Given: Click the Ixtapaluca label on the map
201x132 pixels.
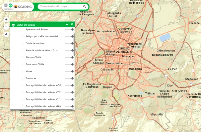Looking at the screenshot, I should click(x=192, y=79).
